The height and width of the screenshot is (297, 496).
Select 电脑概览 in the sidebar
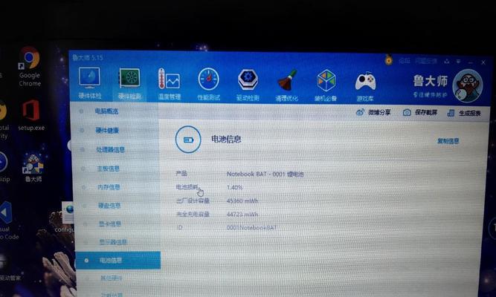(106, 111)
